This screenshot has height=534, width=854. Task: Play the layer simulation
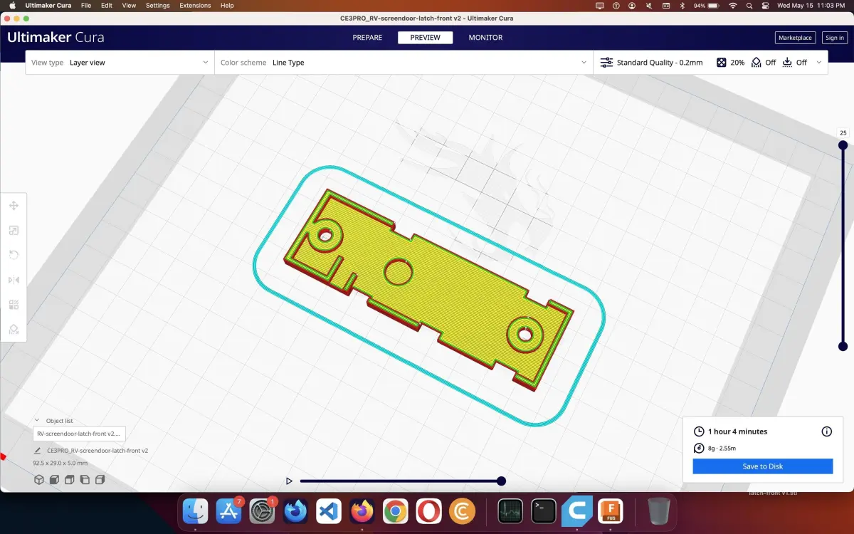tap(289, 481)
